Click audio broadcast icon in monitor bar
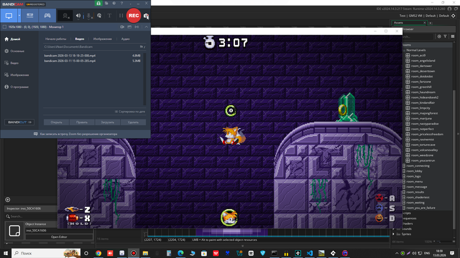This screenshot has height=258, width=460. 136,27
